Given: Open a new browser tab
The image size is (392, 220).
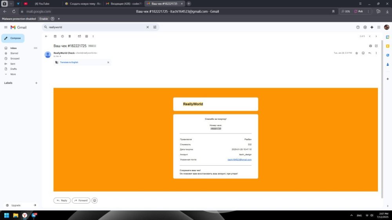Looking at the screenshot, I should (189, 4).
